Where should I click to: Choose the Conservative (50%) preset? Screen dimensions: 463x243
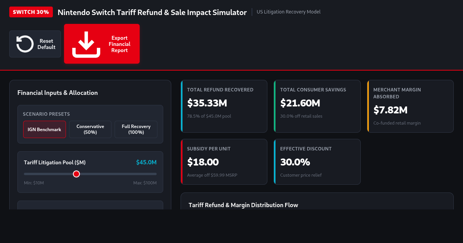[x=90, y=130]
